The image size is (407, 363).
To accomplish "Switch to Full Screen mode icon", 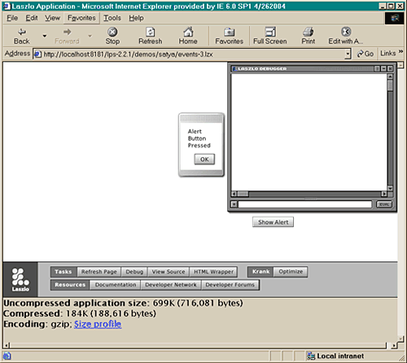I will click(x=270, y=32).
